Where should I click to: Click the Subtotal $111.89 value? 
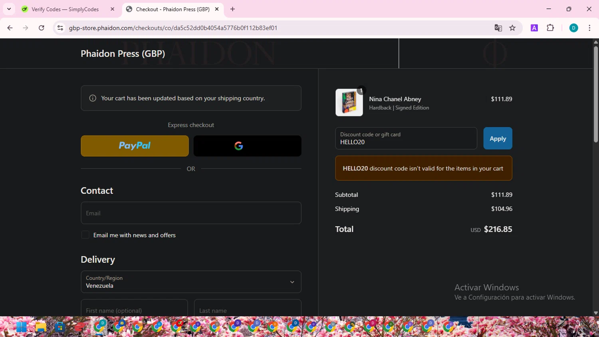502,195
